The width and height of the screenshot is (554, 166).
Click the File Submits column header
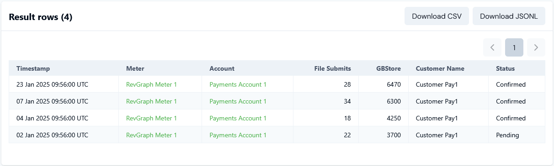coord(333,68)
